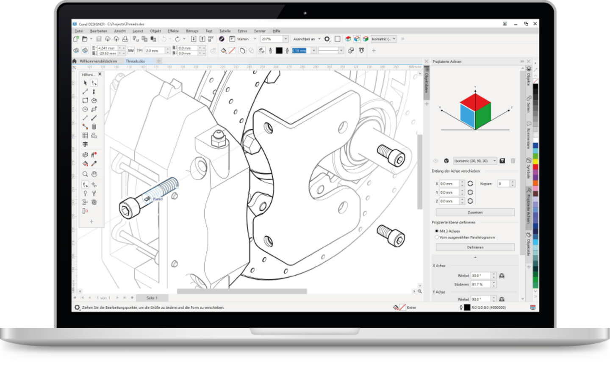The image size is (610, 365).
Task: Select the Zoom magnifier tool
Action: (85, 174)
